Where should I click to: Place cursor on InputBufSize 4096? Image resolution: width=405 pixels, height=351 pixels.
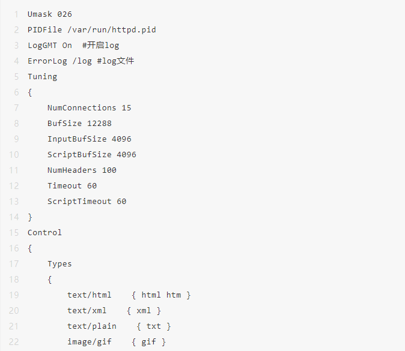[89, 139]
